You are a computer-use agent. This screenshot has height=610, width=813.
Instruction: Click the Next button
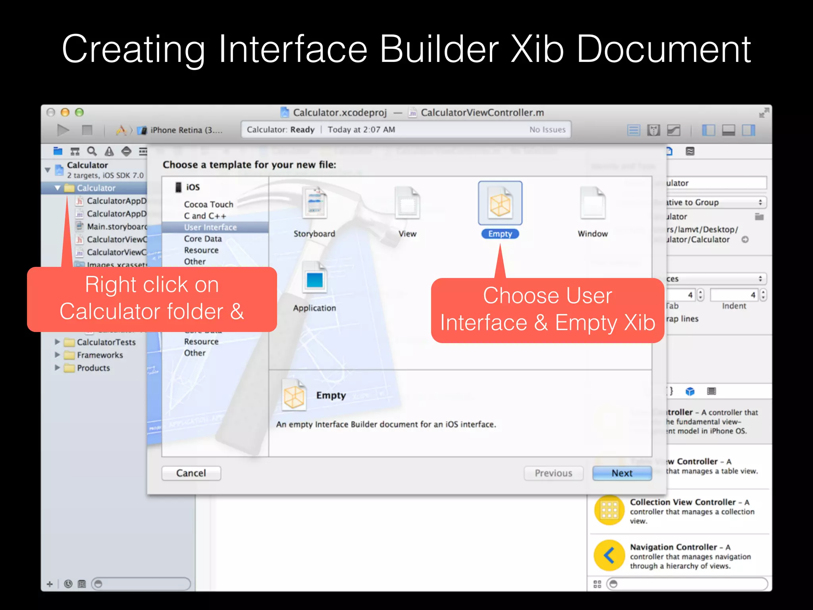pyautogui.click(x=622, y=473)
